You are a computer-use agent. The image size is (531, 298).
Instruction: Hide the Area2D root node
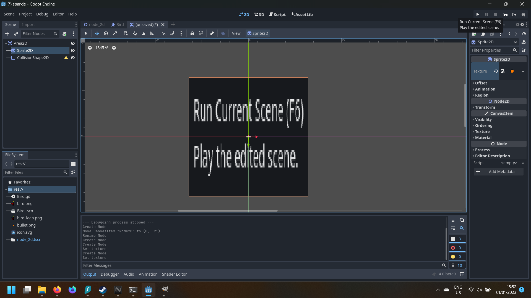coord(72,43)
